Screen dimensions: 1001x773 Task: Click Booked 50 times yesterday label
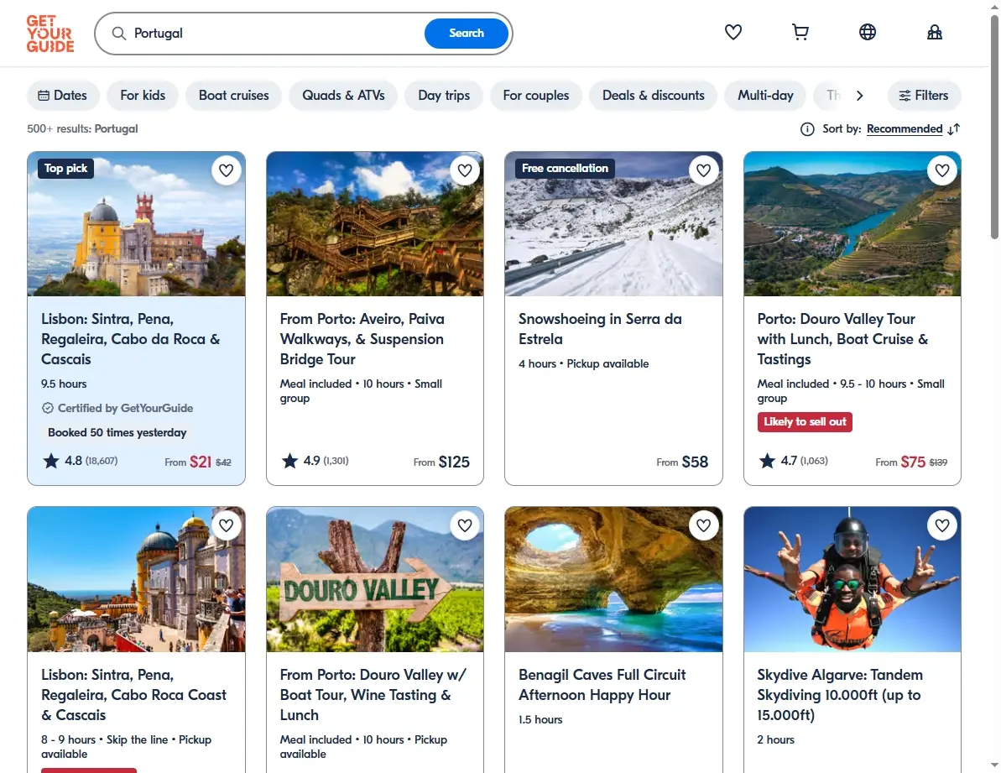pyautogui.click(x=117, y=433)
